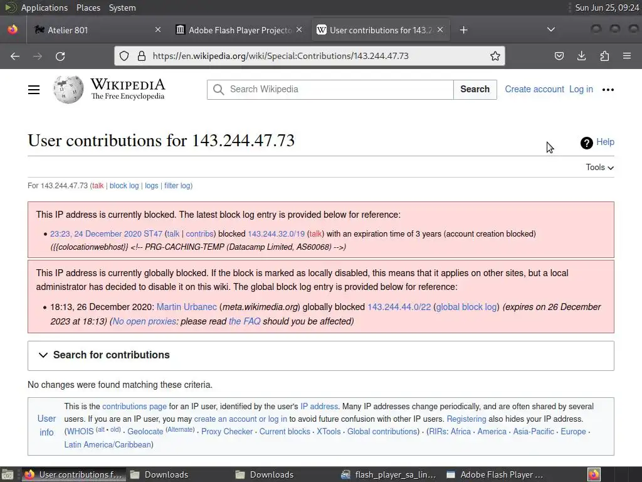The image size is (642, 482).
Task: Click the Martin Urbanec user link
Action: (187, 307)
